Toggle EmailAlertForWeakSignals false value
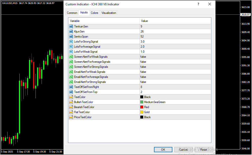The height and width of the screenshot is (155, 252). 175,72
